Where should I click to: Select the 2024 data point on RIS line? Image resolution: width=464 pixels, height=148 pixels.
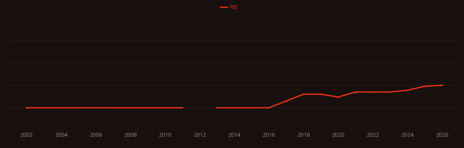coord(407,90)
